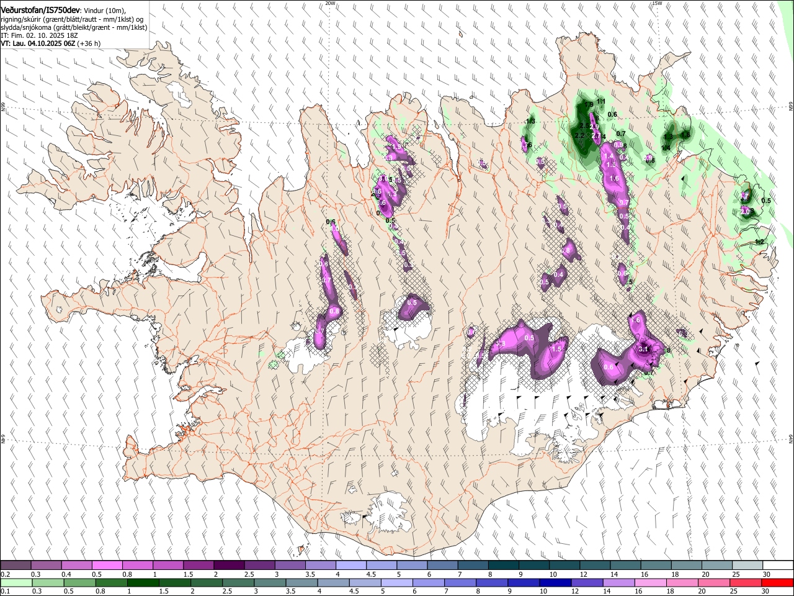Click the '(+36 h)' forecast offset text

[89, 44]
